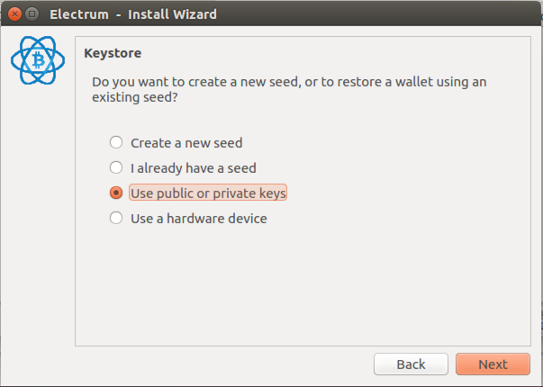Image resolution: width=543 pixels, height=387 pixels.
Task: Click the Electrum atom logo
Action: [x=38, y=60]
